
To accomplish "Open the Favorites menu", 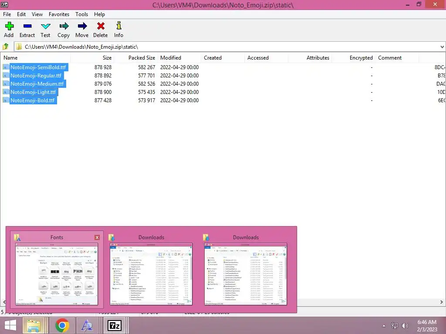I will click(x=59, y=14).
